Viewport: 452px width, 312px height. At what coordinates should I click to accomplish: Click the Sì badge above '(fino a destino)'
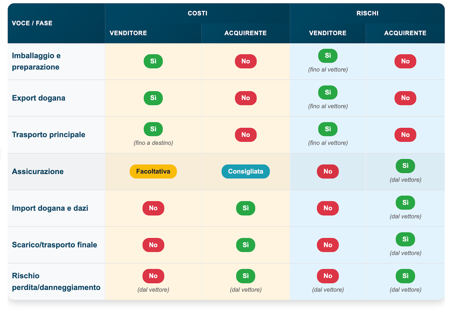pyautogui.click(x=153, y=129)
